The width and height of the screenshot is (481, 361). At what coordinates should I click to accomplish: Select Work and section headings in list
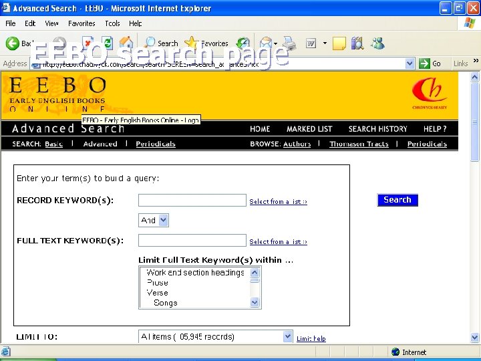[x=195, y=273]
